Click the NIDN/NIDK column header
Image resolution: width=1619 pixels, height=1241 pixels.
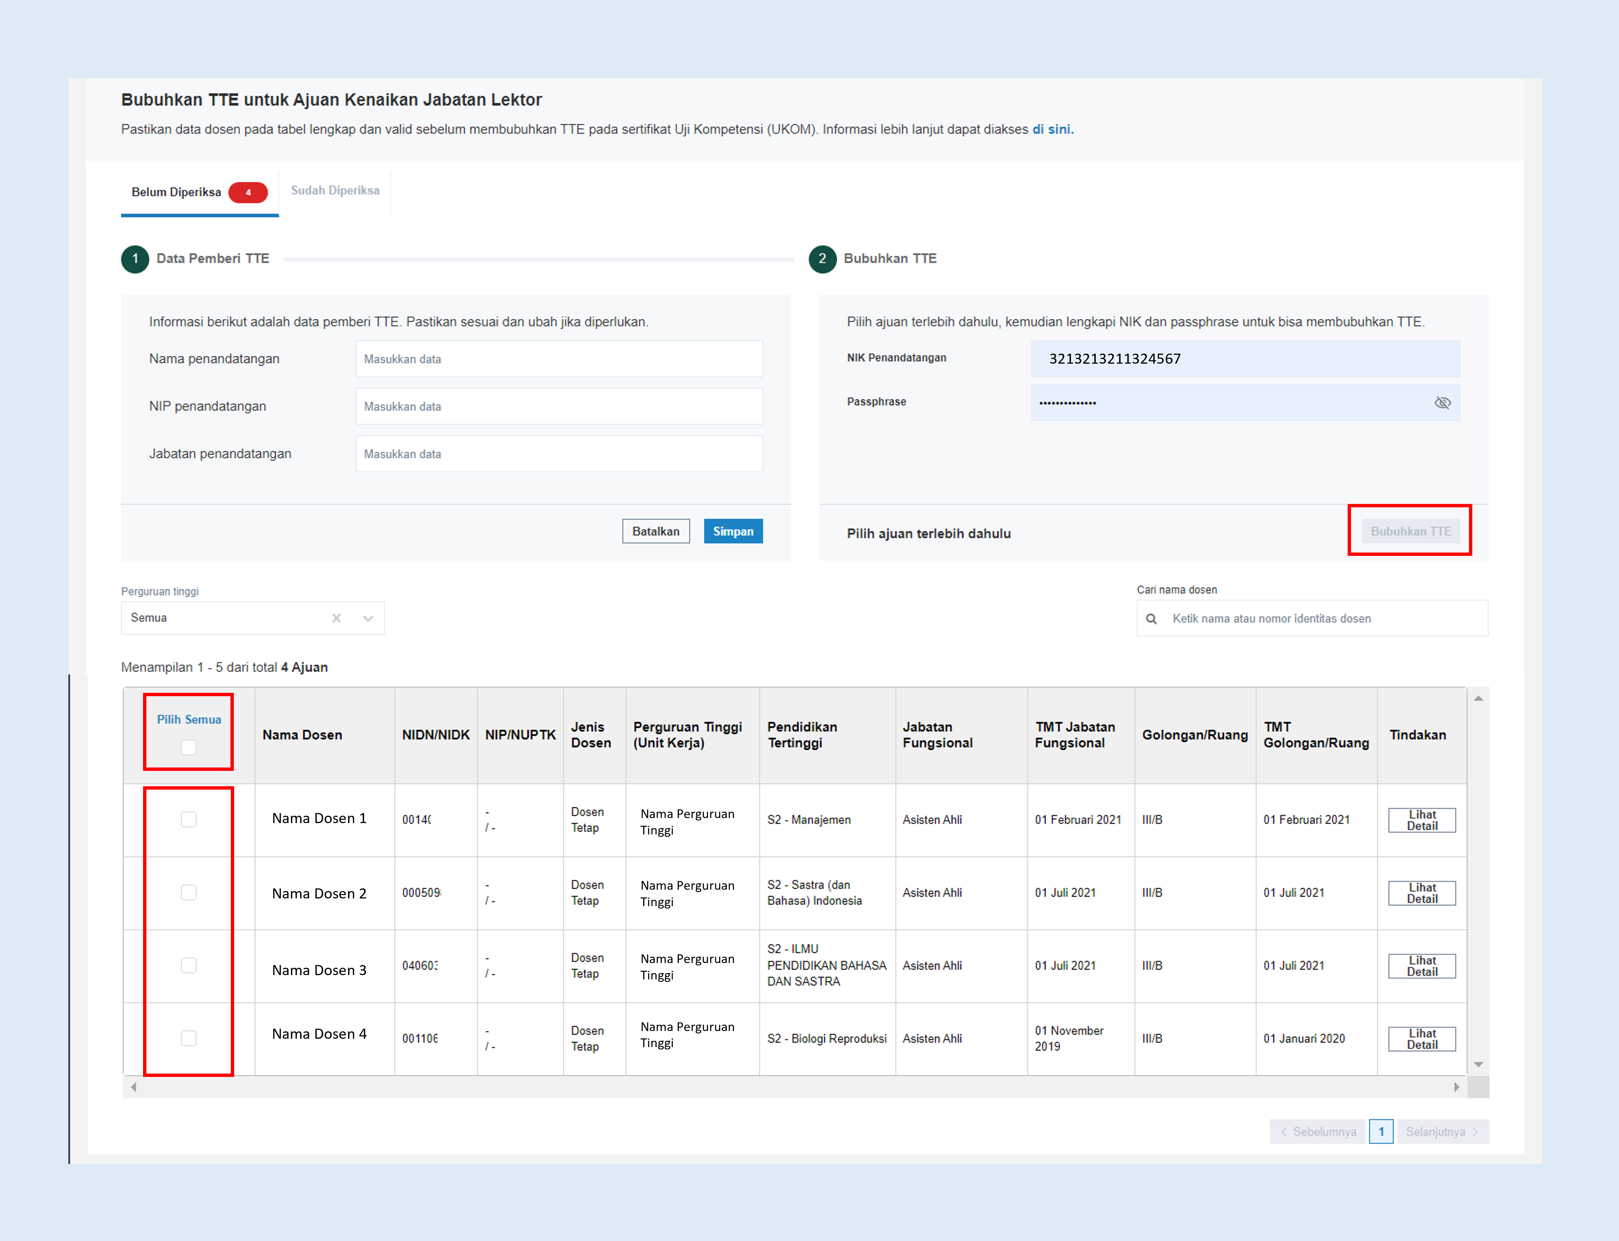(436, 735)
